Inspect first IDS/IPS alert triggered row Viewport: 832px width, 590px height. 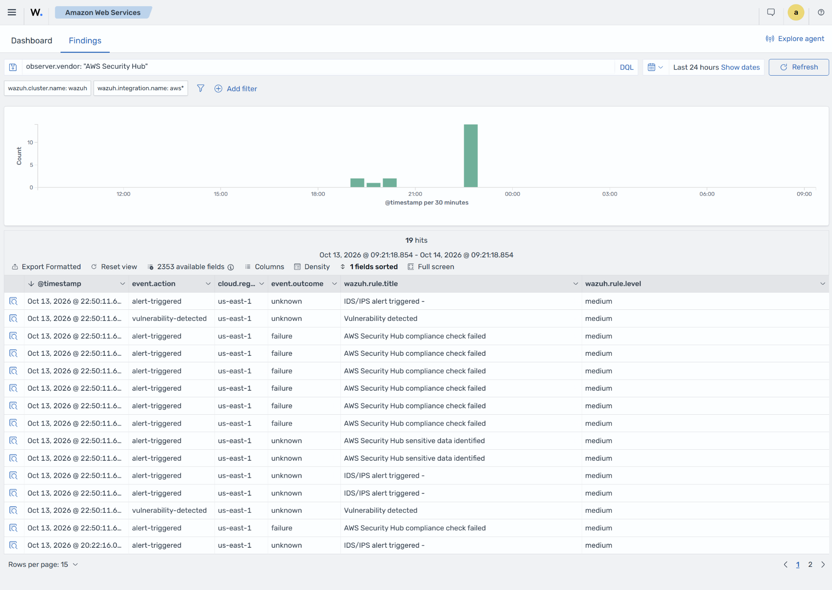[13, 301]
